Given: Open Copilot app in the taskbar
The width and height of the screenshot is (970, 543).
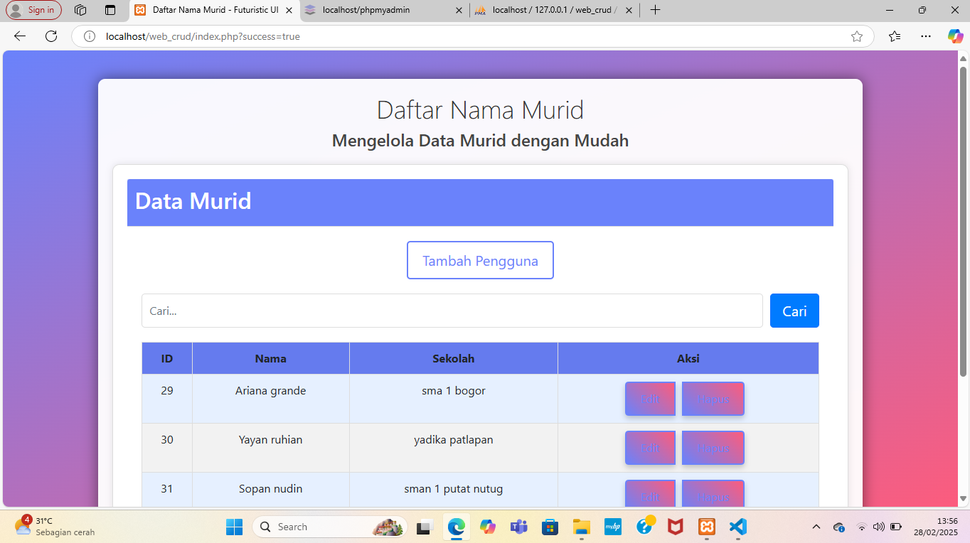Looking at the screenshot, I should tap(487, 527).
